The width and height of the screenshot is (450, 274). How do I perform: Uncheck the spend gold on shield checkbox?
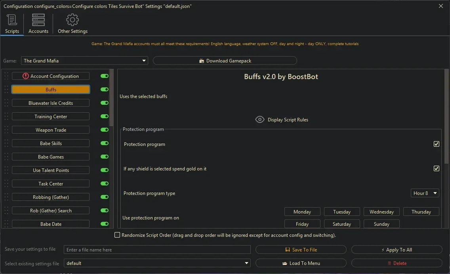tap(436, 169)
